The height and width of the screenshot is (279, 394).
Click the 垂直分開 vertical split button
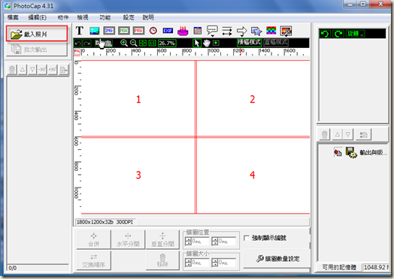tap(162, 240)
